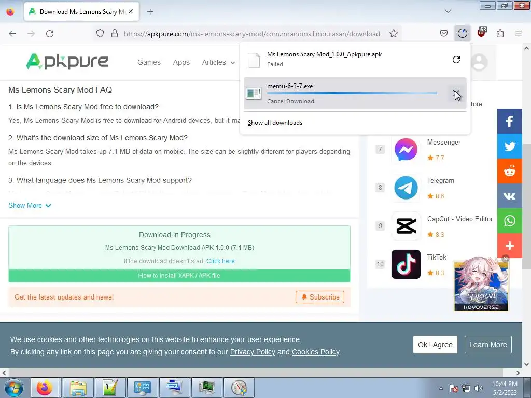This screenshot has height=398, width=531.
Task: Toggle the downloads panel toolbar button
Action: click(462, 33)
